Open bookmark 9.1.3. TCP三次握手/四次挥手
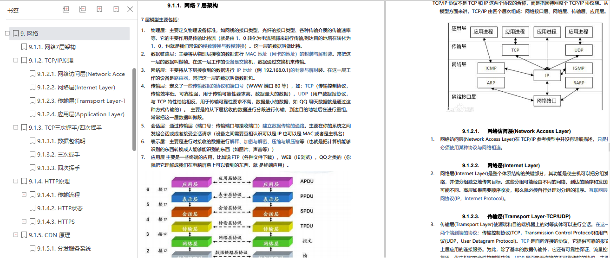This screenshot has height=258, width=610. [x=65, y=127]
